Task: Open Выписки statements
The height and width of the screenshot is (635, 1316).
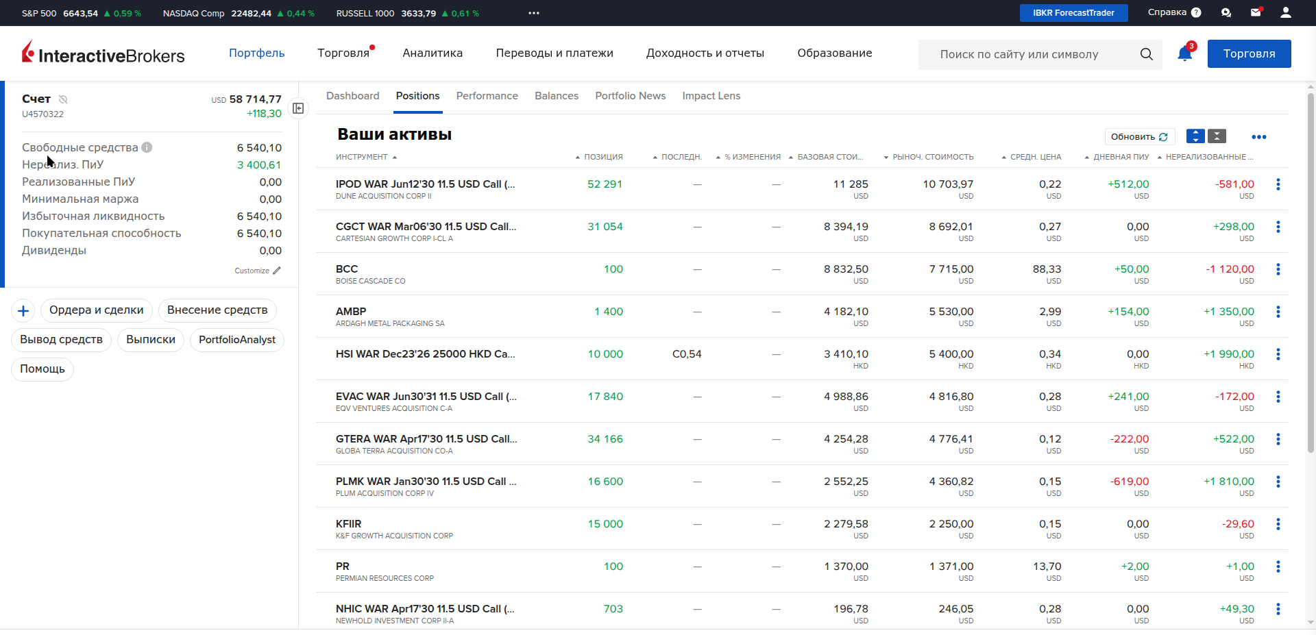Action: pos(151,340)
